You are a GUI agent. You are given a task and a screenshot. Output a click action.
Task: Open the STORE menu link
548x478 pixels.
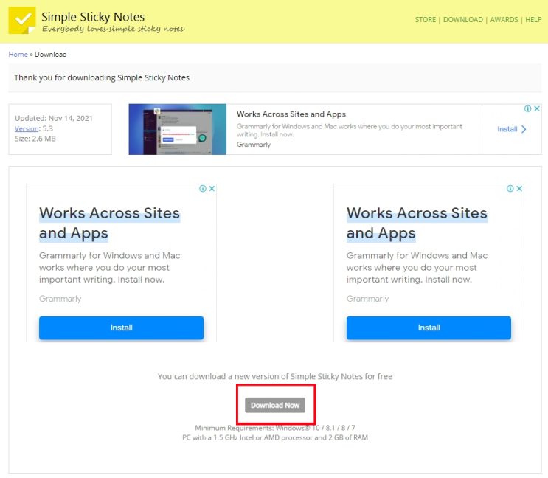(x=426, y=20)
